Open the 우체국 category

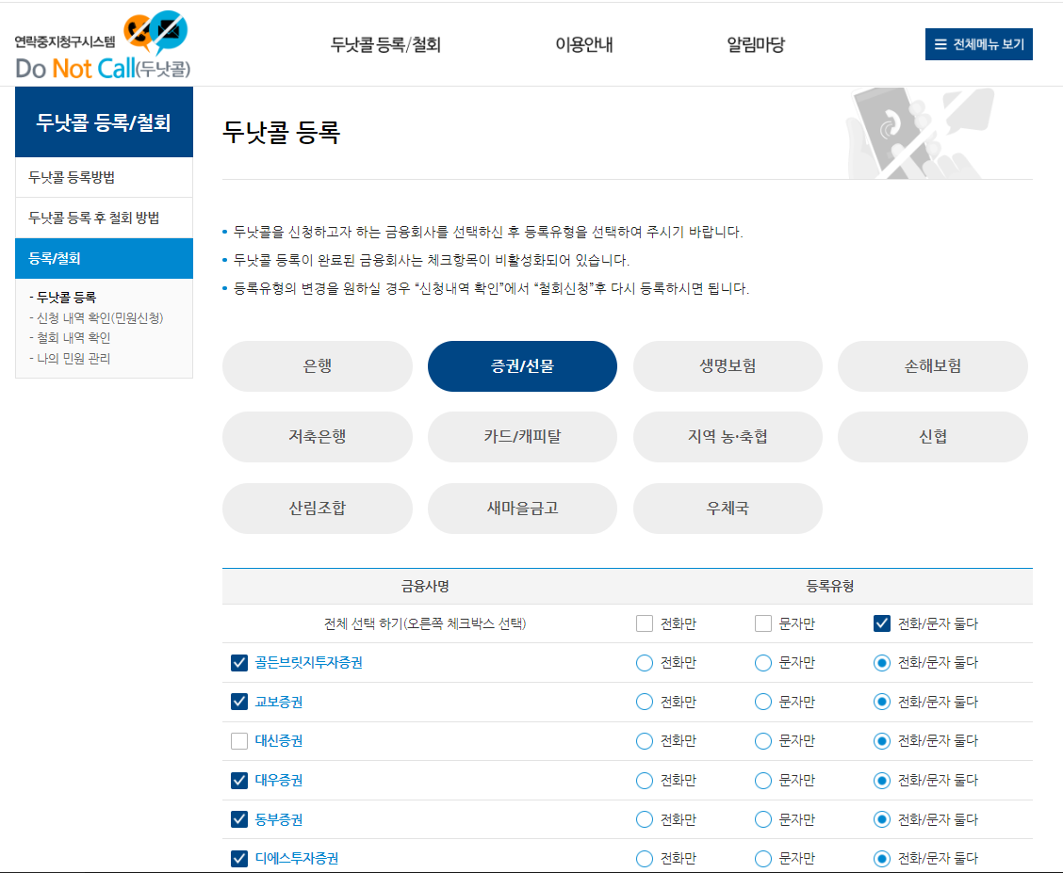point(728,508)
